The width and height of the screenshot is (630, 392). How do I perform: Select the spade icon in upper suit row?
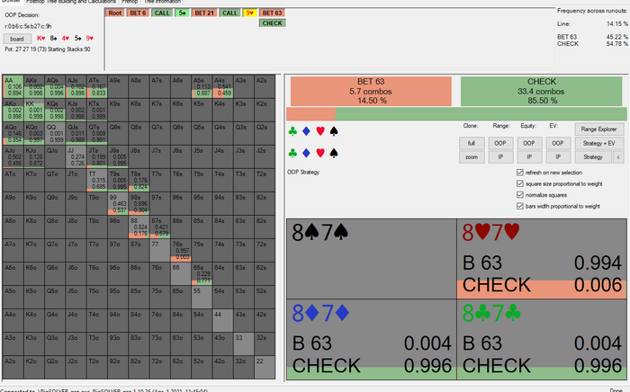pyautogui.click(x=334, y=131)
